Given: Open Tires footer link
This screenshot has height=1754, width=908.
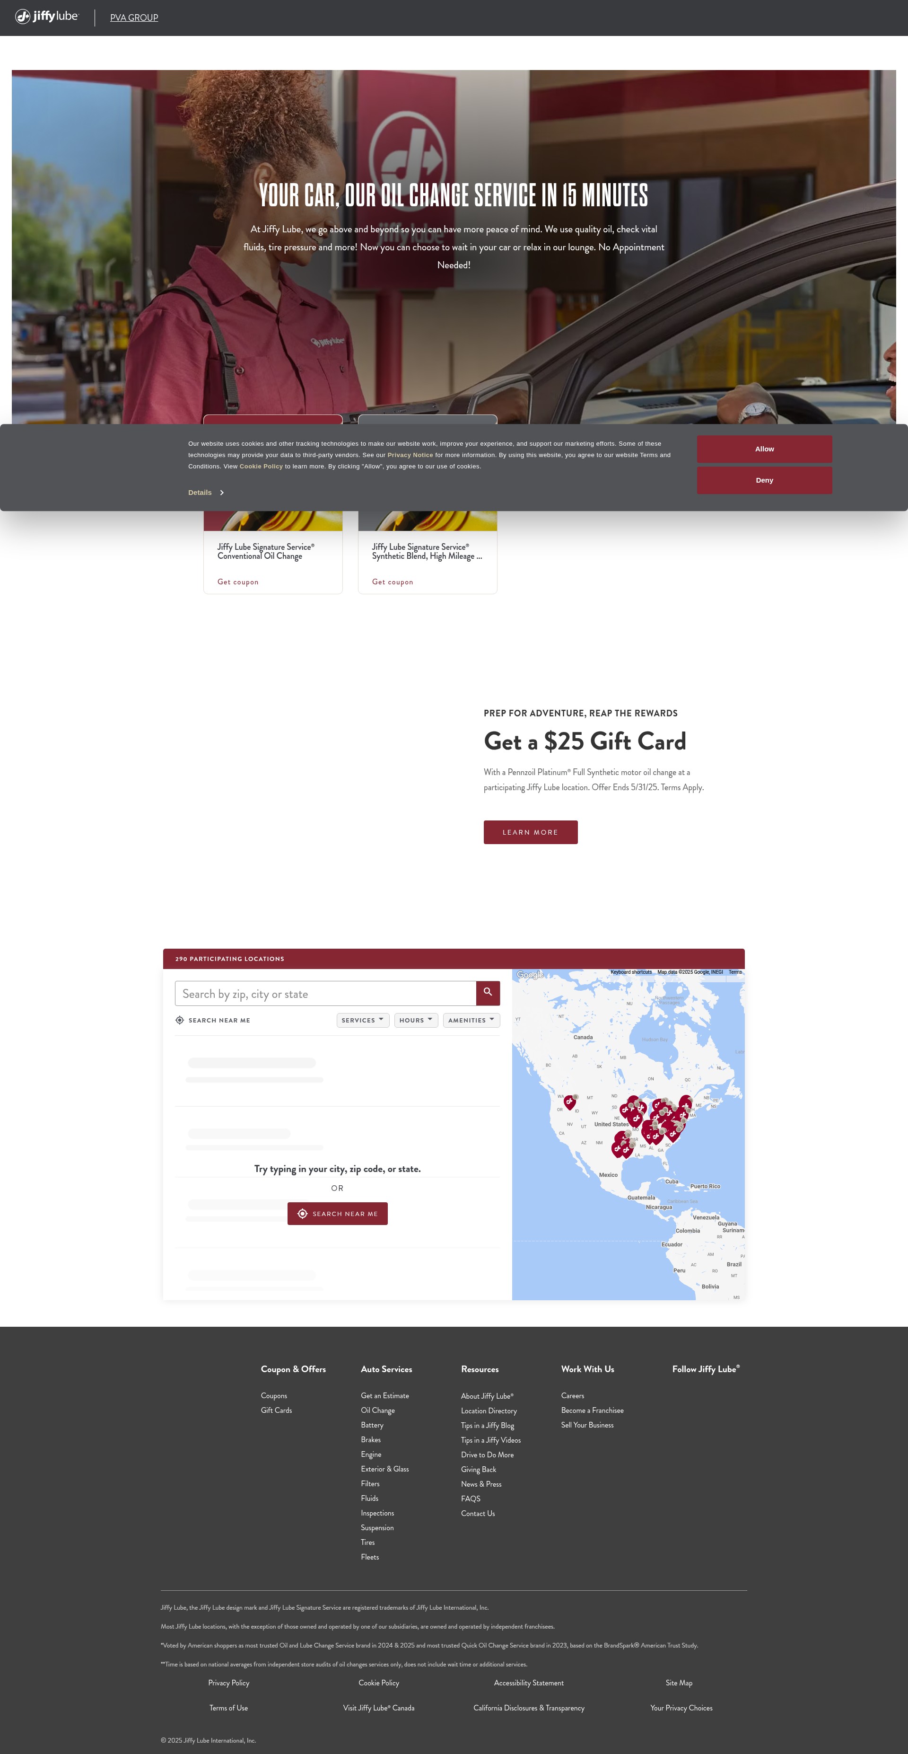Looking at the screenshot, I should tap(367, 1542).
